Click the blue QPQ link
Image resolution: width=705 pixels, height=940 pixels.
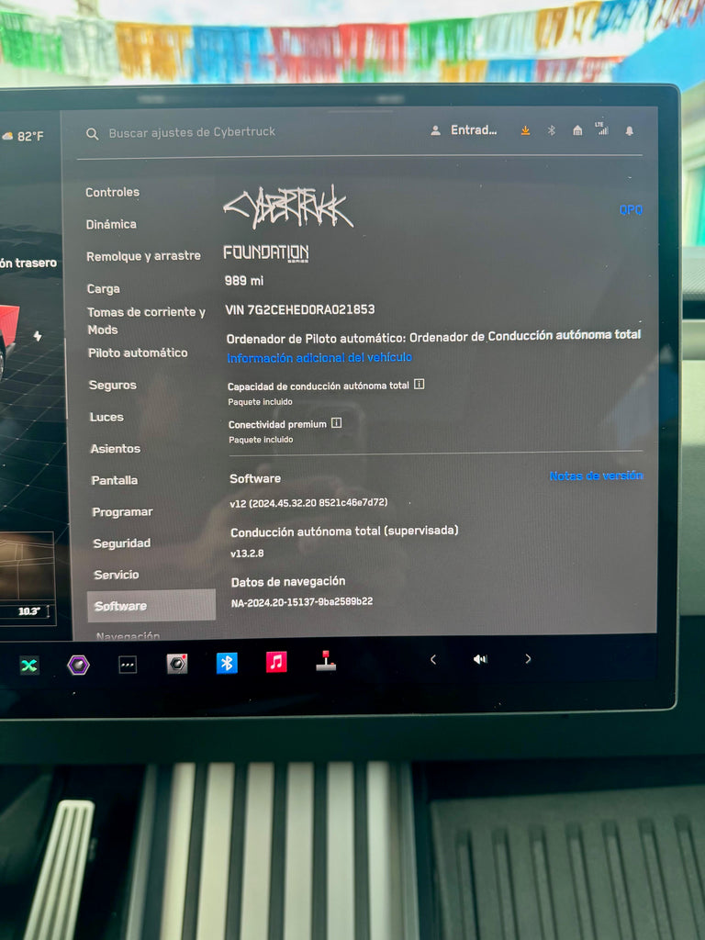[x=631, y=209]
